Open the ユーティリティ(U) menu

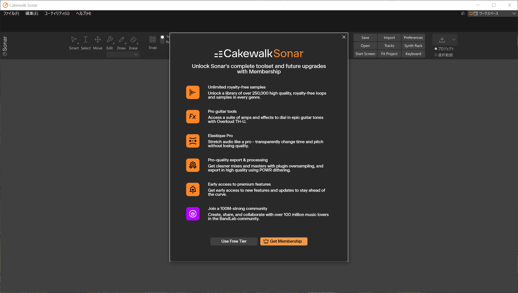click(x=57, y=13)
